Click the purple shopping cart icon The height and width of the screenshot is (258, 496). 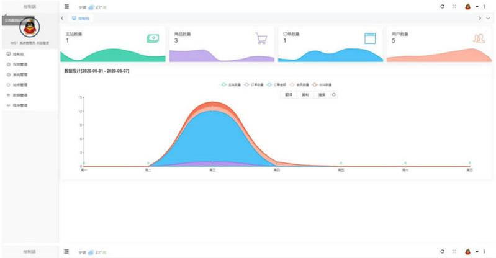tap(261, 38)
